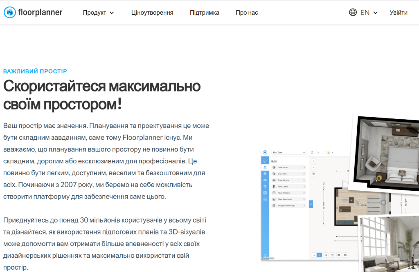Screen dimensions: 419x272
Task: Click the tools icon in preview bottom bar
Action: click(332, 255)
